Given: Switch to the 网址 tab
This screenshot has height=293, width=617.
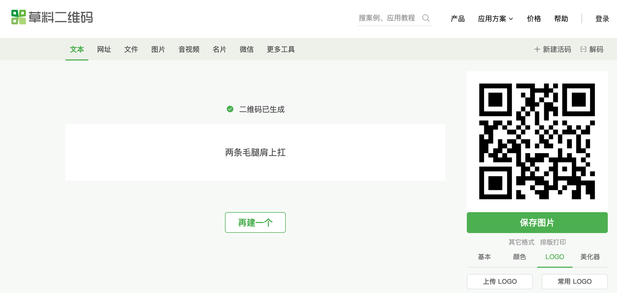Looking at the screenshot, I should pos(104,49).
